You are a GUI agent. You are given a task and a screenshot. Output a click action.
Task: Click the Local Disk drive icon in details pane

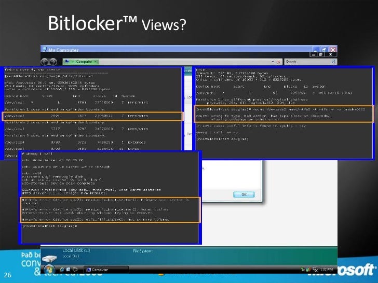click(x=49, y=259)
